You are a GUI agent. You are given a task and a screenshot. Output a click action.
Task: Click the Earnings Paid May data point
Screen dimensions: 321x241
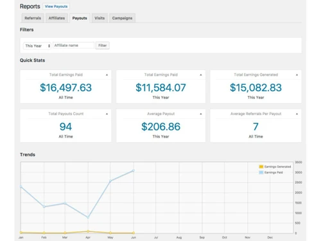tap(110, 181)
